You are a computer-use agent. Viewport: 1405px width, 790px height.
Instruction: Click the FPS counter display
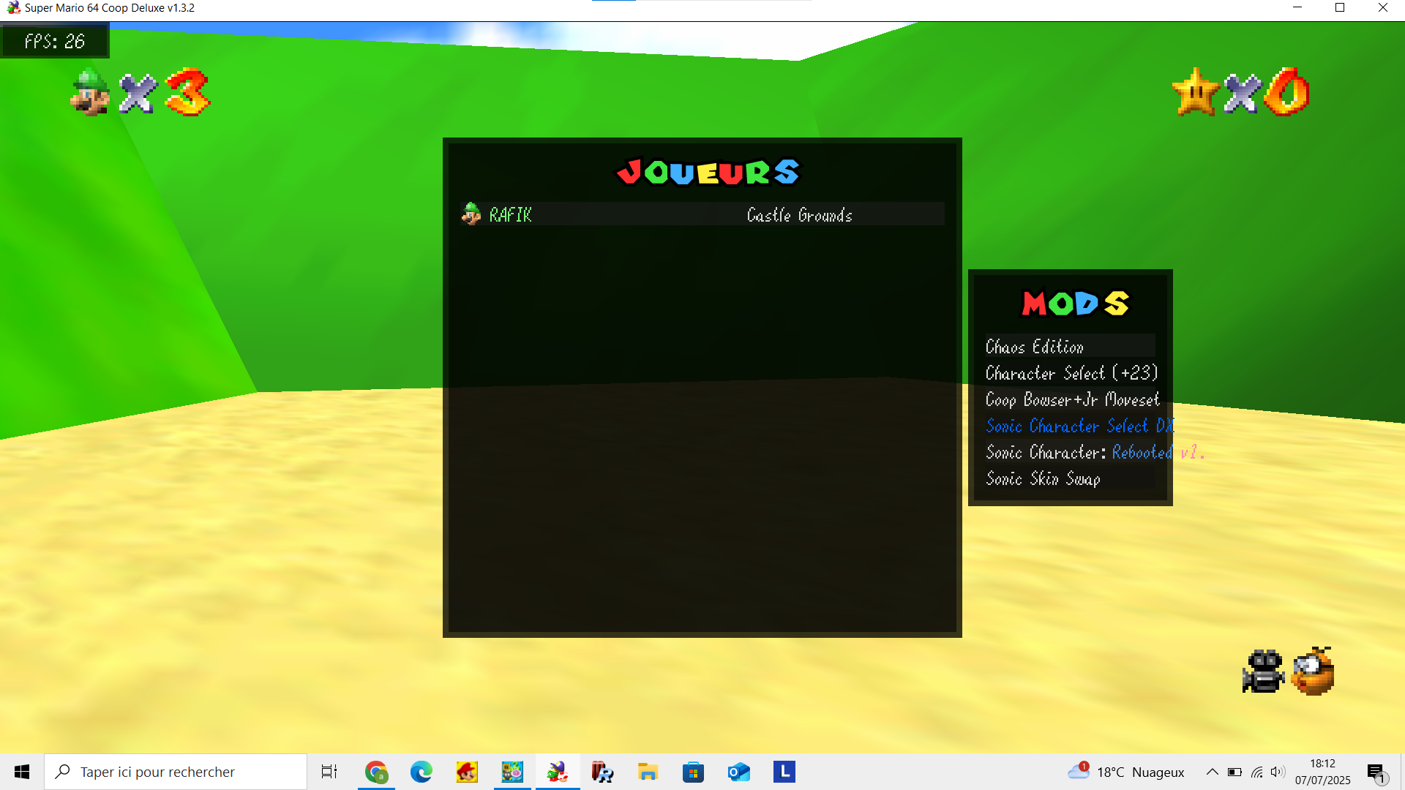tap(55, 41)
